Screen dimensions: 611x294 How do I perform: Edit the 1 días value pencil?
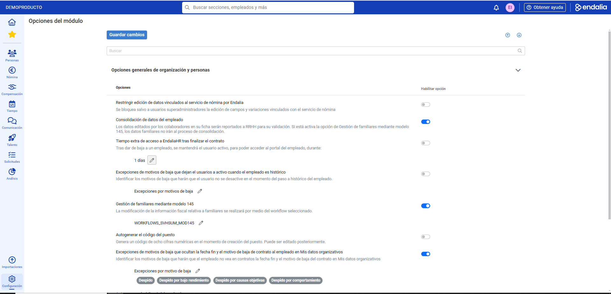pyautogui.click(x=152, y=160)
